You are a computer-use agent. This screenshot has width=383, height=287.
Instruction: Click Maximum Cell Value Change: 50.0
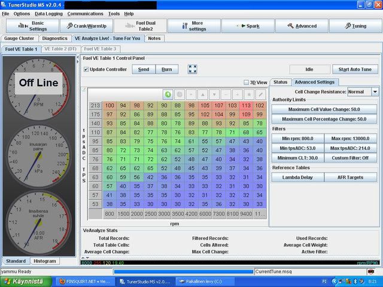pos(324,109)
